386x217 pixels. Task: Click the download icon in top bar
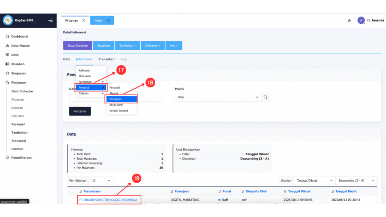coord(349,20)
